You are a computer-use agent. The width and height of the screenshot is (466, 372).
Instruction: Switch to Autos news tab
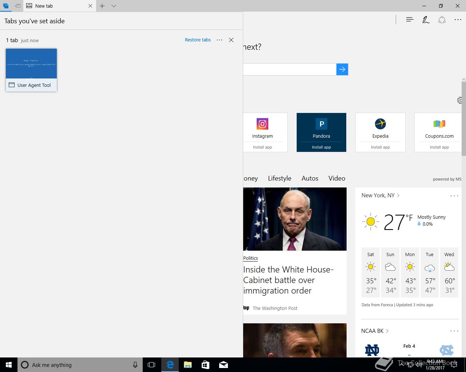tap(310, 178)
